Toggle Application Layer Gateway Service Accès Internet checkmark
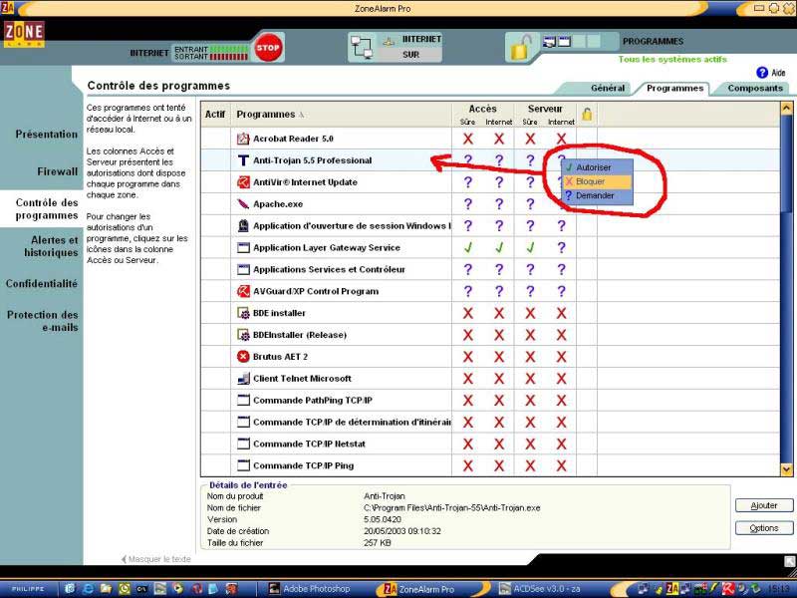Screen dimensions: 797x598 coord(499,247)
